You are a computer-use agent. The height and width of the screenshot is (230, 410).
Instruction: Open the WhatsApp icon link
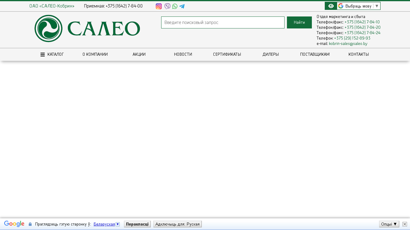[175, 6]
